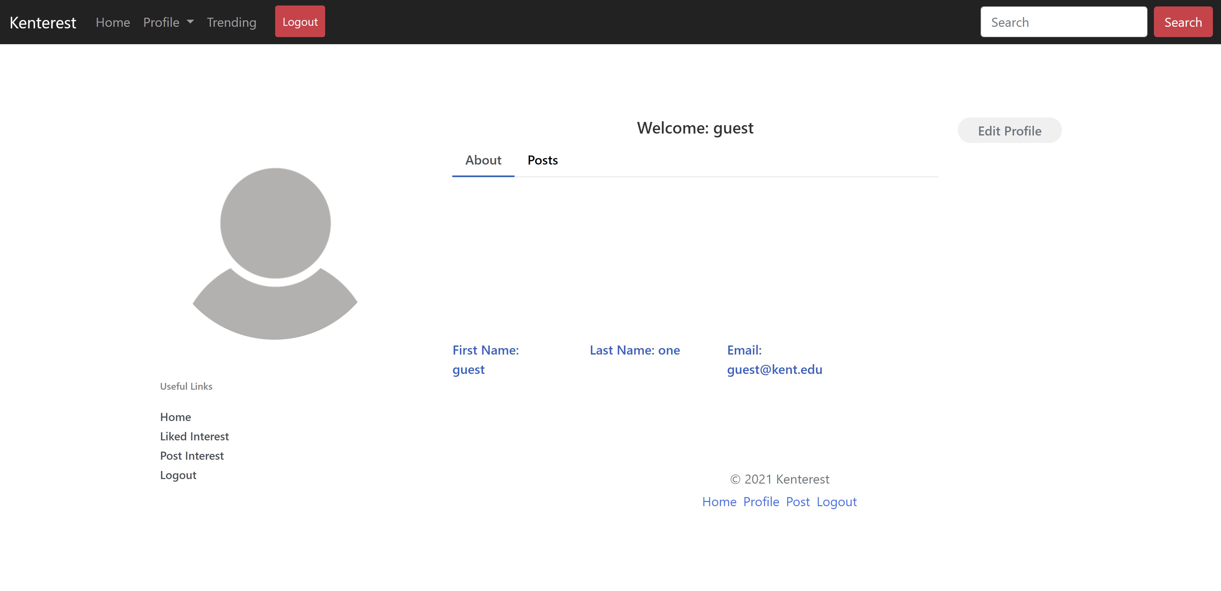Go to the Trending page

click(231, 22)
